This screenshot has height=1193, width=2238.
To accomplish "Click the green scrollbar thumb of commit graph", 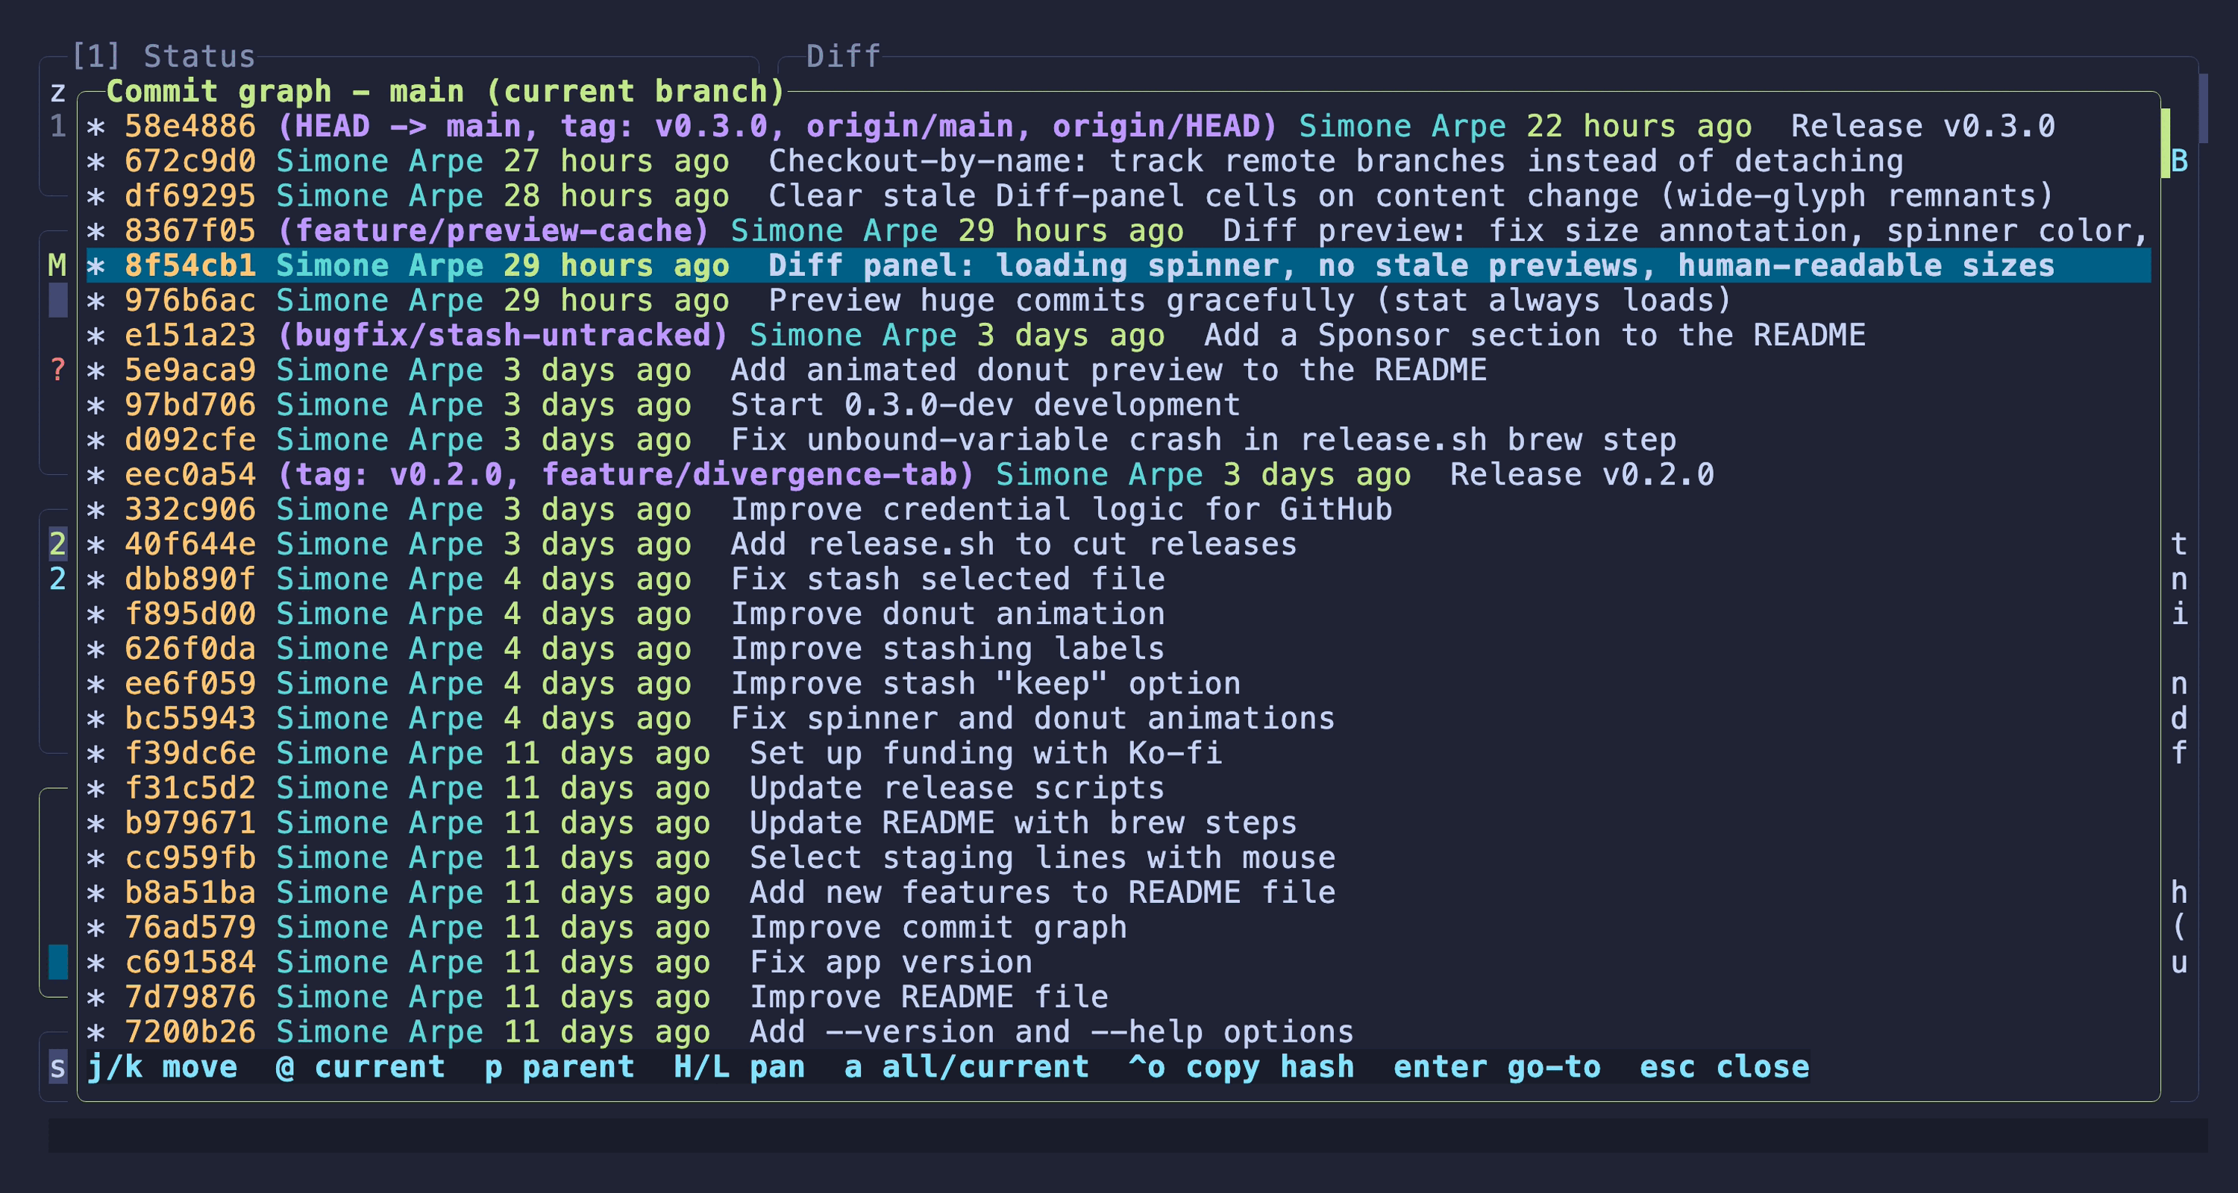I will (x=2165, y=143).
